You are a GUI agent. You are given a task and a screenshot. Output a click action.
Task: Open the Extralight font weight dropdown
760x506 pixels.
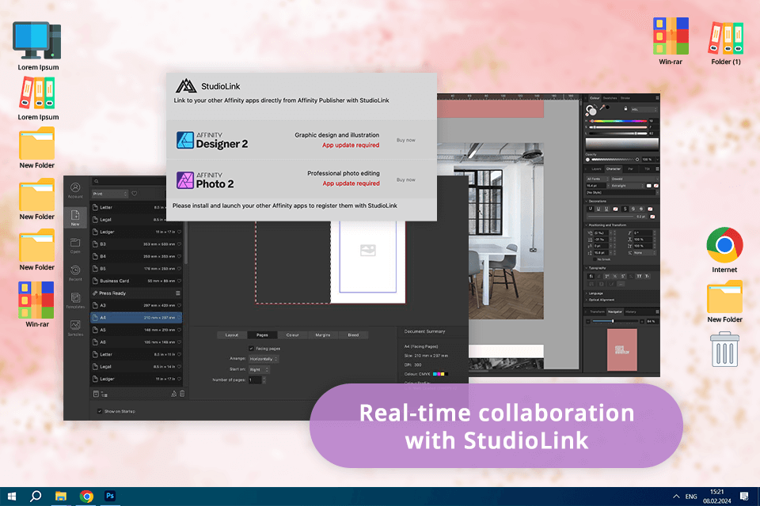(x=628, y=186)
